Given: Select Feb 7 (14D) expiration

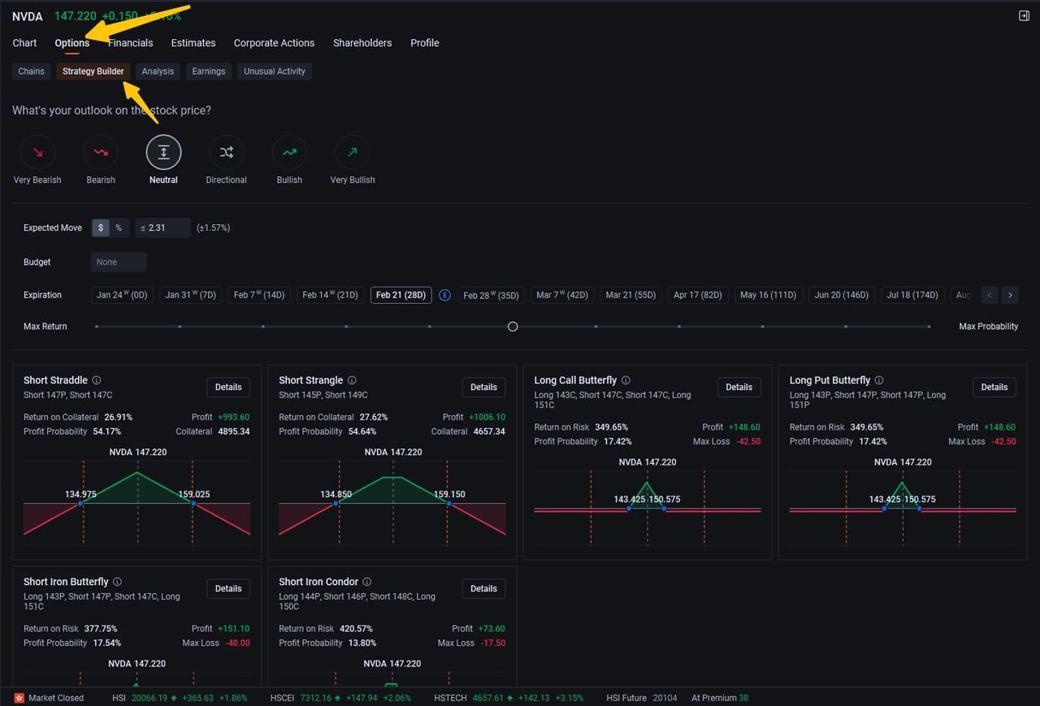Looking at the screenshot, I should pos(259,295).
